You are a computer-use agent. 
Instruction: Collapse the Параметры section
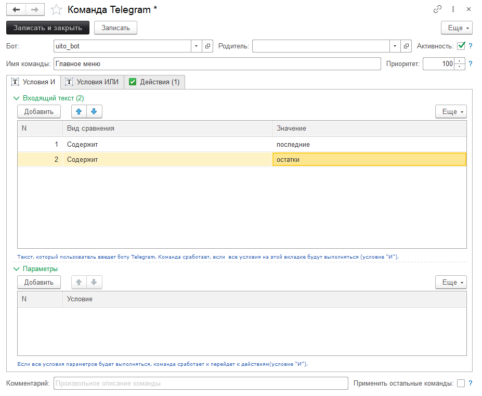pos(16,269)
